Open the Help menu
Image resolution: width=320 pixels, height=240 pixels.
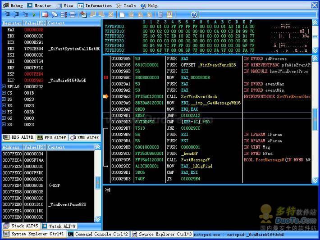pos(149,5)
